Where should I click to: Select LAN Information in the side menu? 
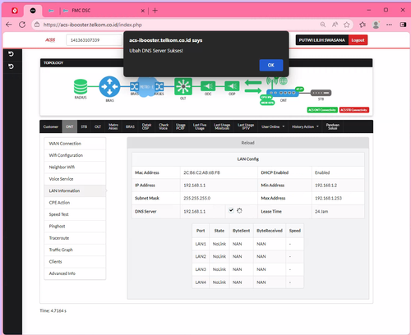point(75,190)
